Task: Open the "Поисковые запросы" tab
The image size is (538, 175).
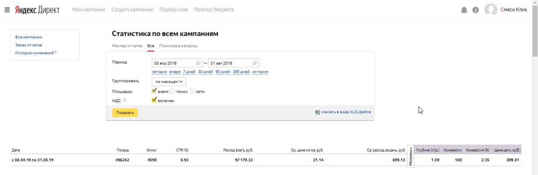Action: pyautogui.click(x=178, y=46)
